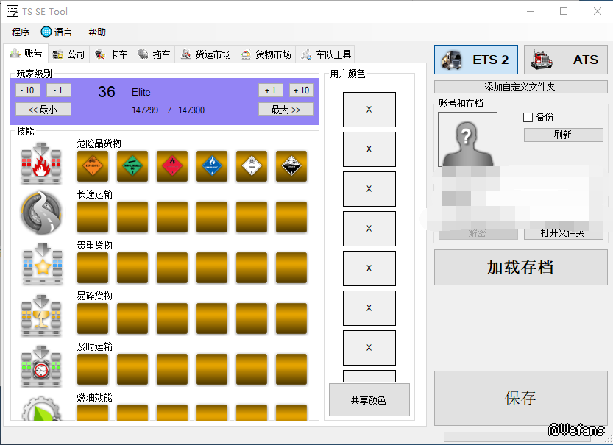Click the high value cargo star icon
613x445 pixels.
pos(41,263)
